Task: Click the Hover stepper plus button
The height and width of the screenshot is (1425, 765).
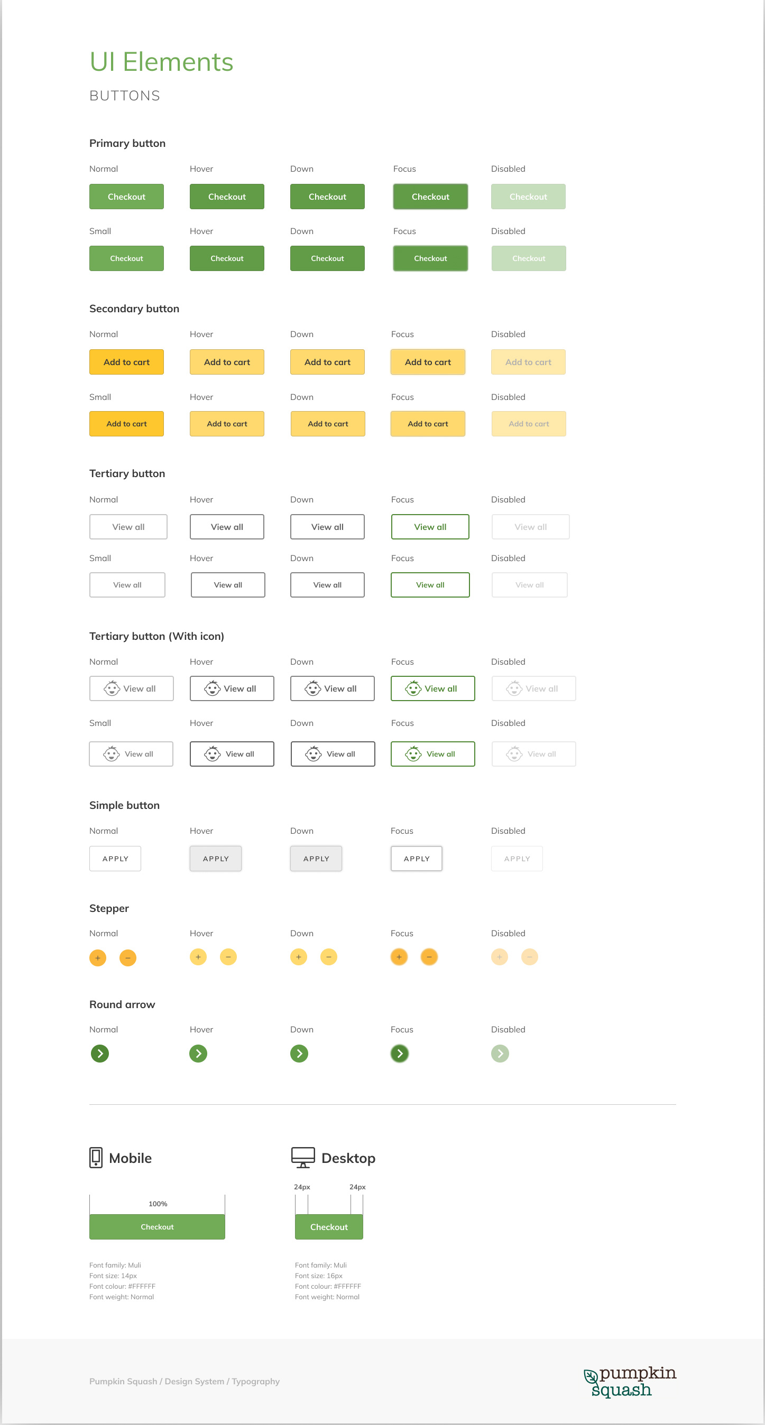Action: point(198,956)
